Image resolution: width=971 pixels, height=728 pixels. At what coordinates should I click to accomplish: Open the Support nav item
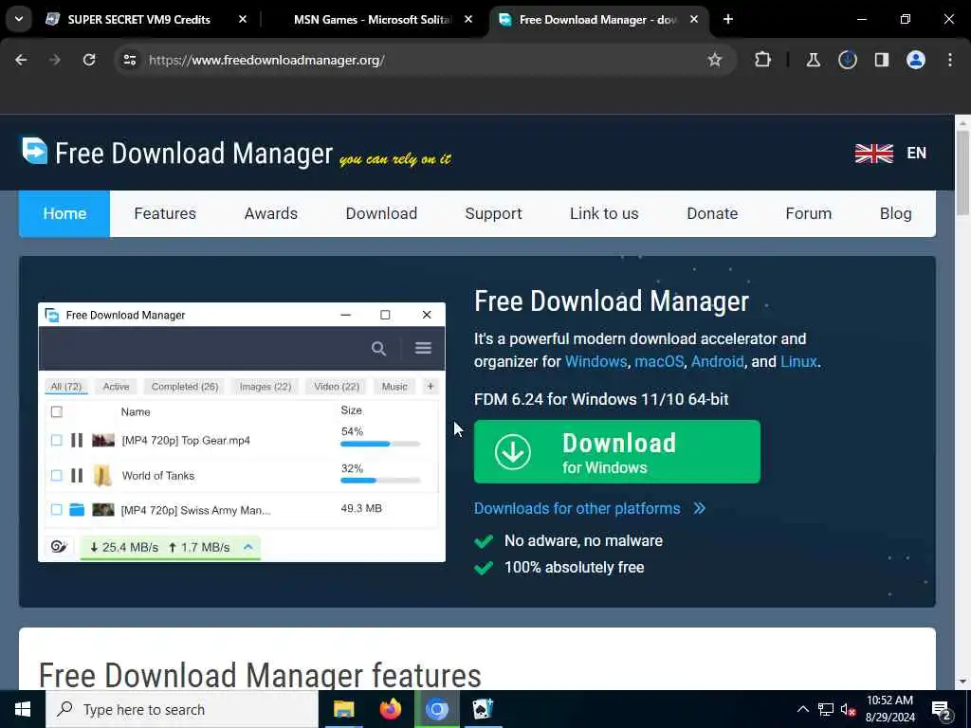click(493, 213)
